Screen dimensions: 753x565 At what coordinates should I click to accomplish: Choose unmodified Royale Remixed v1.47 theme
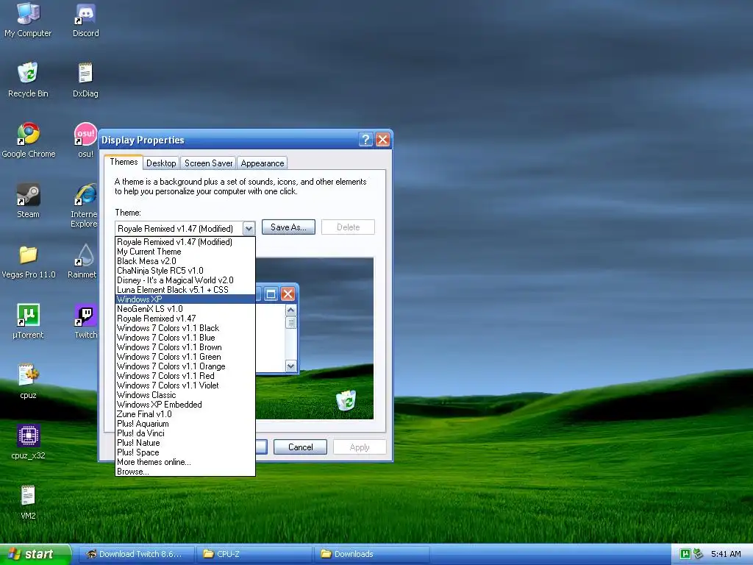185,319
